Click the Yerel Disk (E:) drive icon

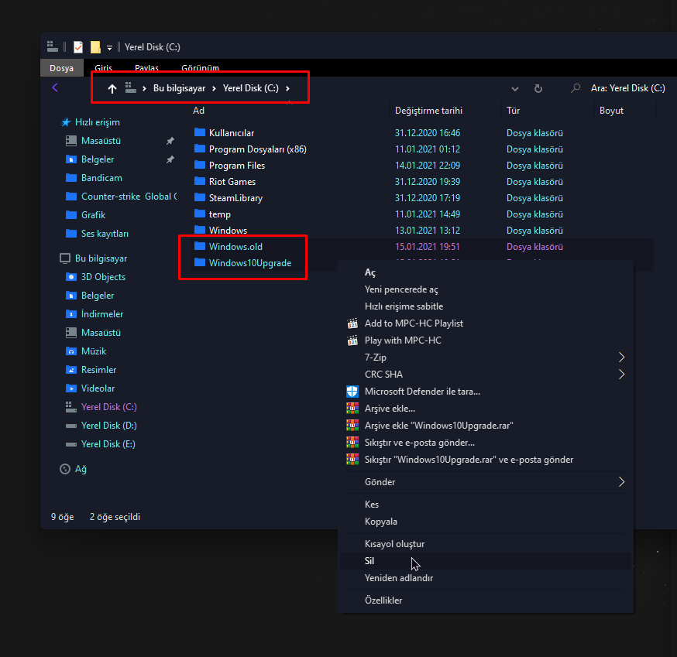(70, 444)
